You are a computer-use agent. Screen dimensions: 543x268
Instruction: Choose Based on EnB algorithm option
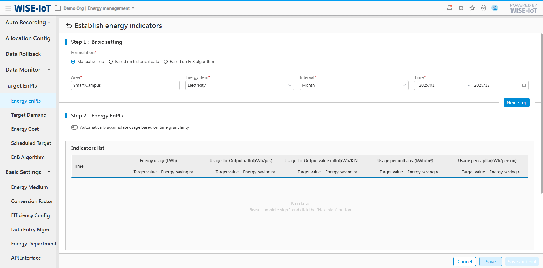coord(166,62)
